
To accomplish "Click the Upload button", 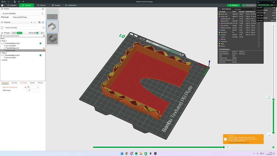I will (233, 5).
